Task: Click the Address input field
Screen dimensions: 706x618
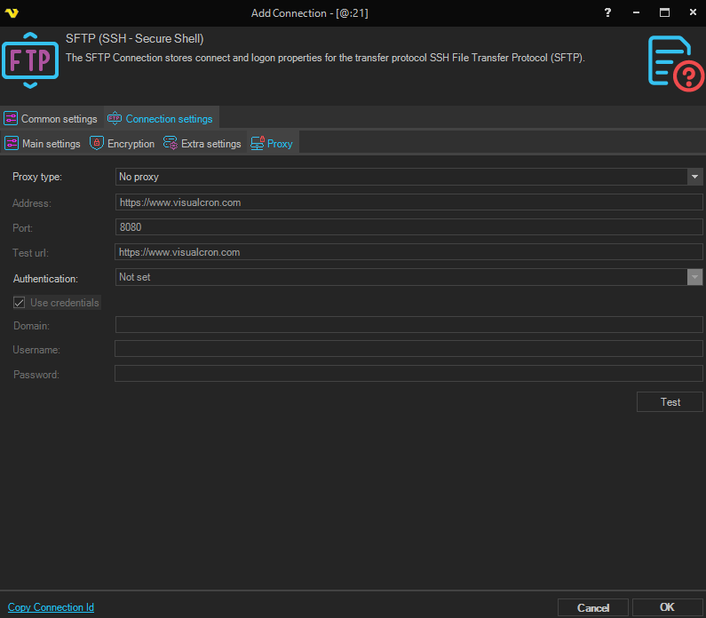Action: coord(409,202)
